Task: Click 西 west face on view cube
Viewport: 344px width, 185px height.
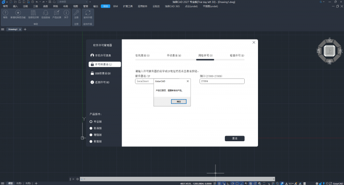Action: coord(319,51)
